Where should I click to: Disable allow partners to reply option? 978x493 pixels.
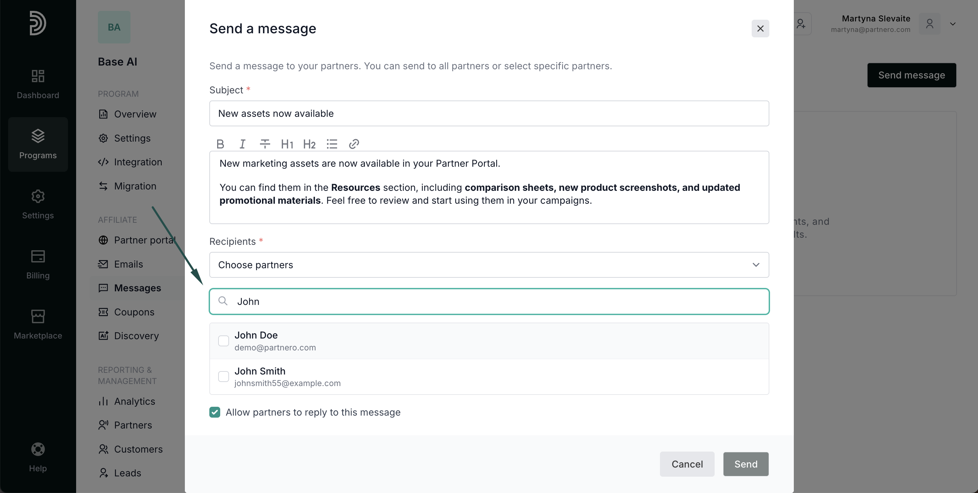tap(215, 412)
